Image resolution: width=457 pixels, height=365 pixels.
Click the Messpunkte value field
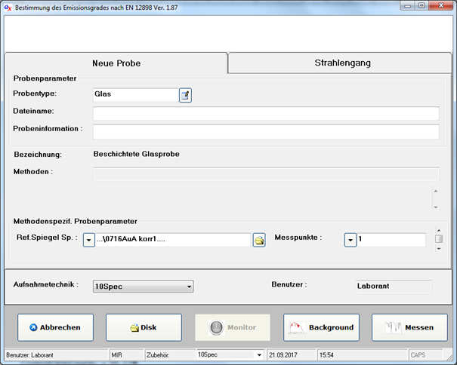click(x=391, y=240)
